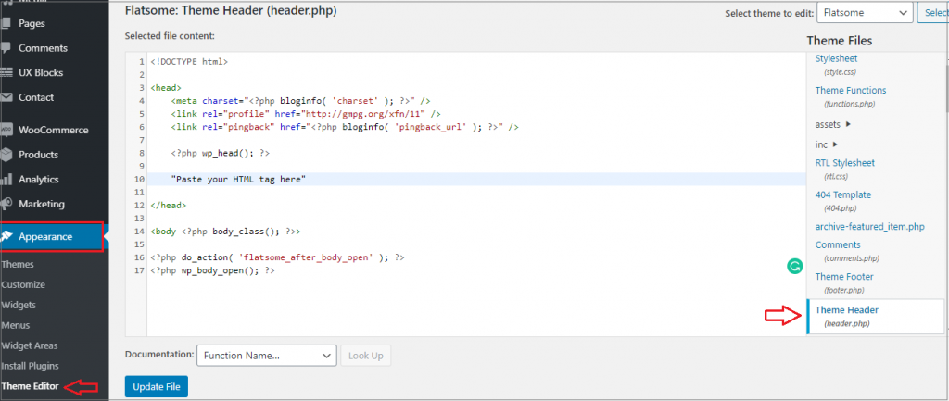Expand the inc folder
949x401 pixels.
click(826, 144)
